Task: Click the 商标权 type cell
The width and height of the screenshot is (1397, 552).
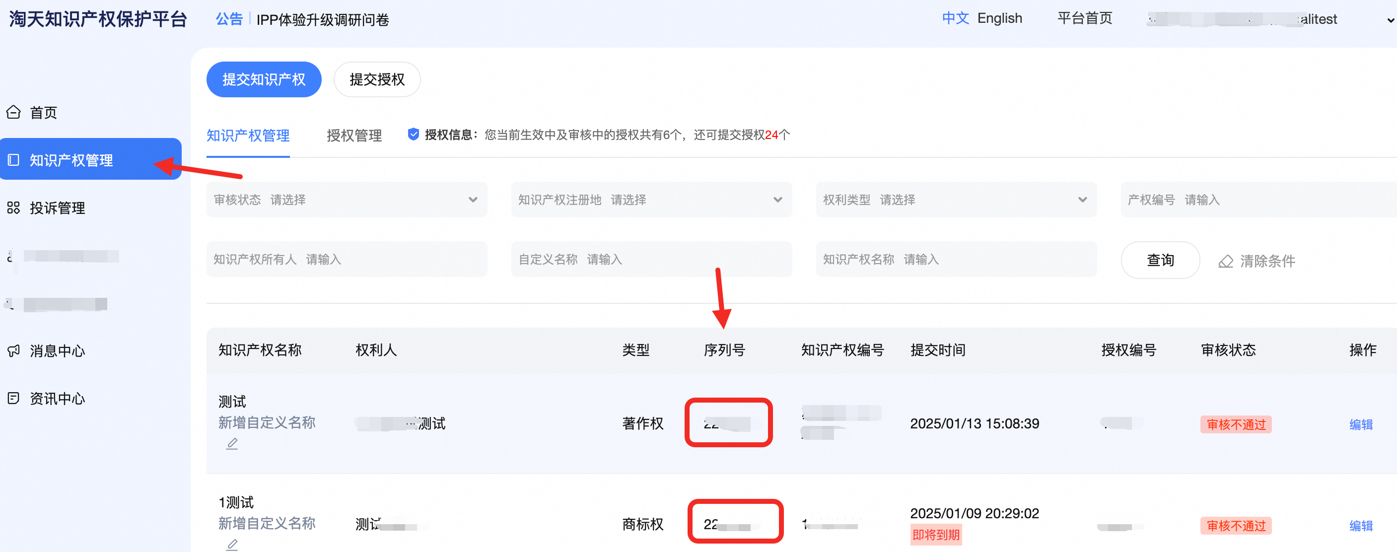Action: click(642, 524)
